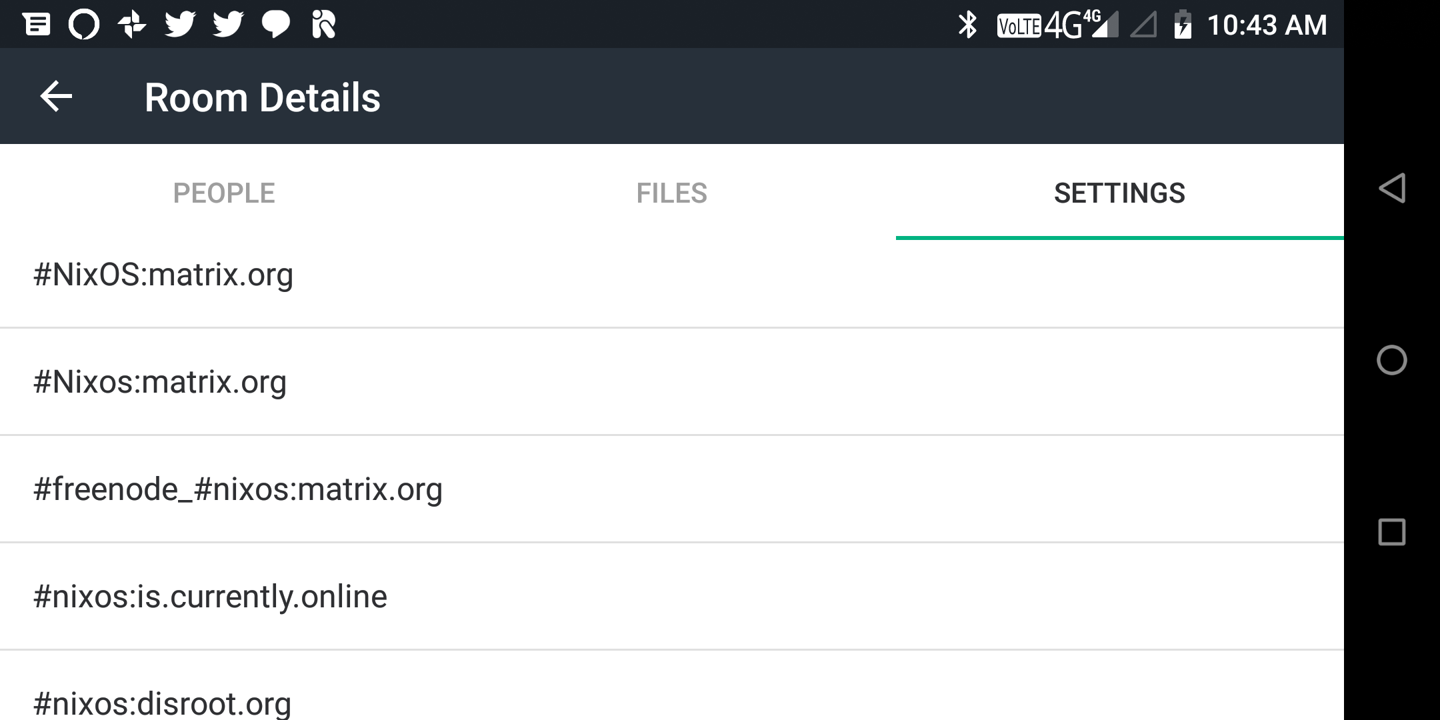Switch to the PEOPLE tab
Screen dimensions: 1440x720
[224, 193]
